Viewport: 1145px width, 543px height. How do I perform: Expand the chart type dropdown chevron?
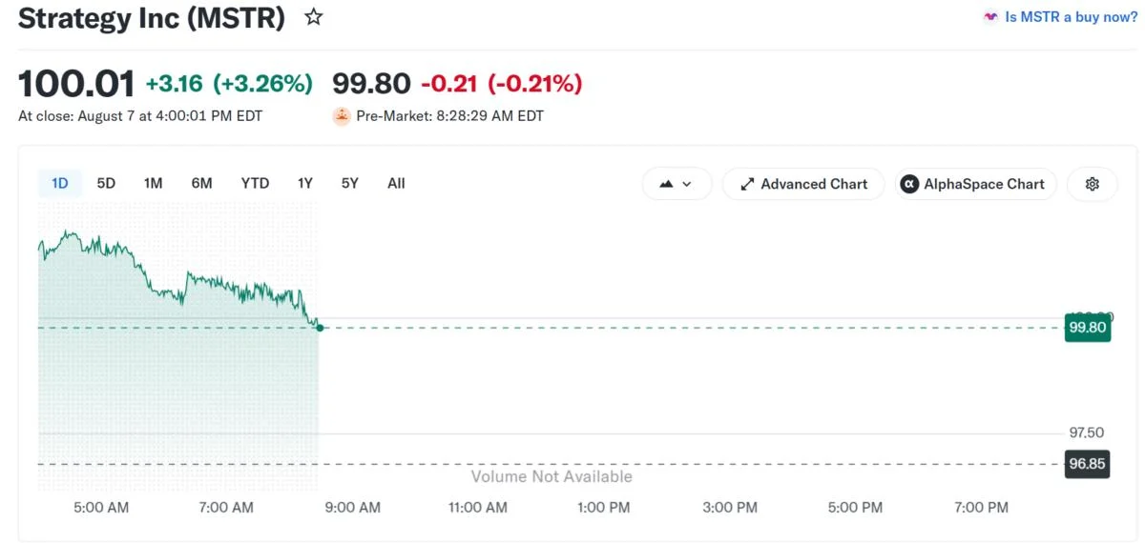[687, 184]
